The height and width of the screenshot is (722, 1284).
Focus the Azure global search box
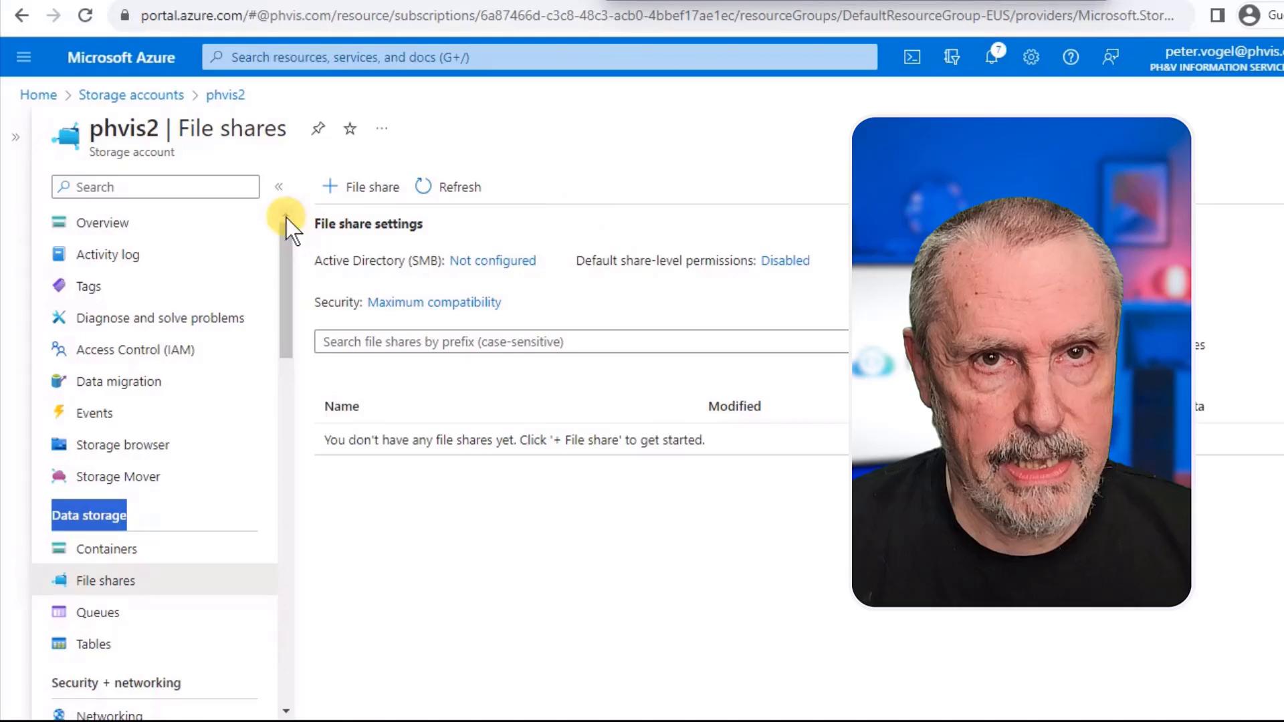(540, 57)
